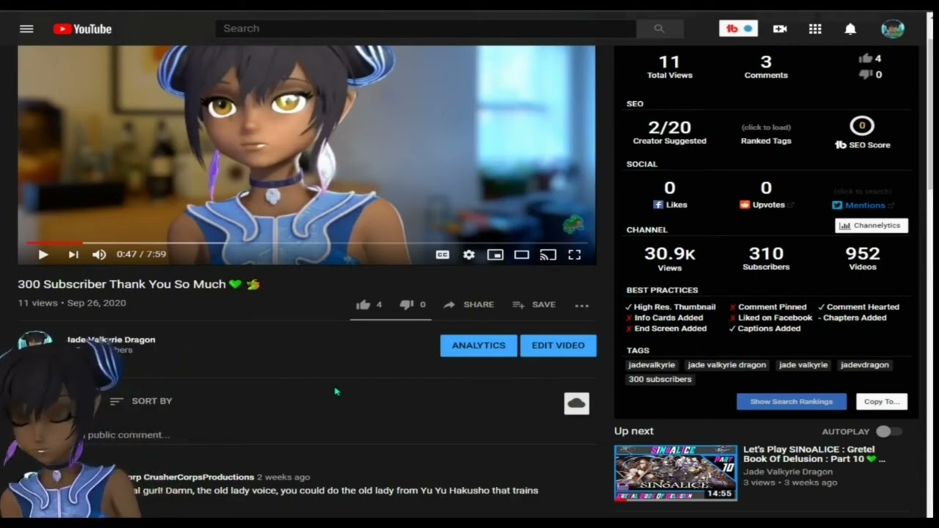
Task: Click the Comment Hearted best practice
Action: click(858, 307)
